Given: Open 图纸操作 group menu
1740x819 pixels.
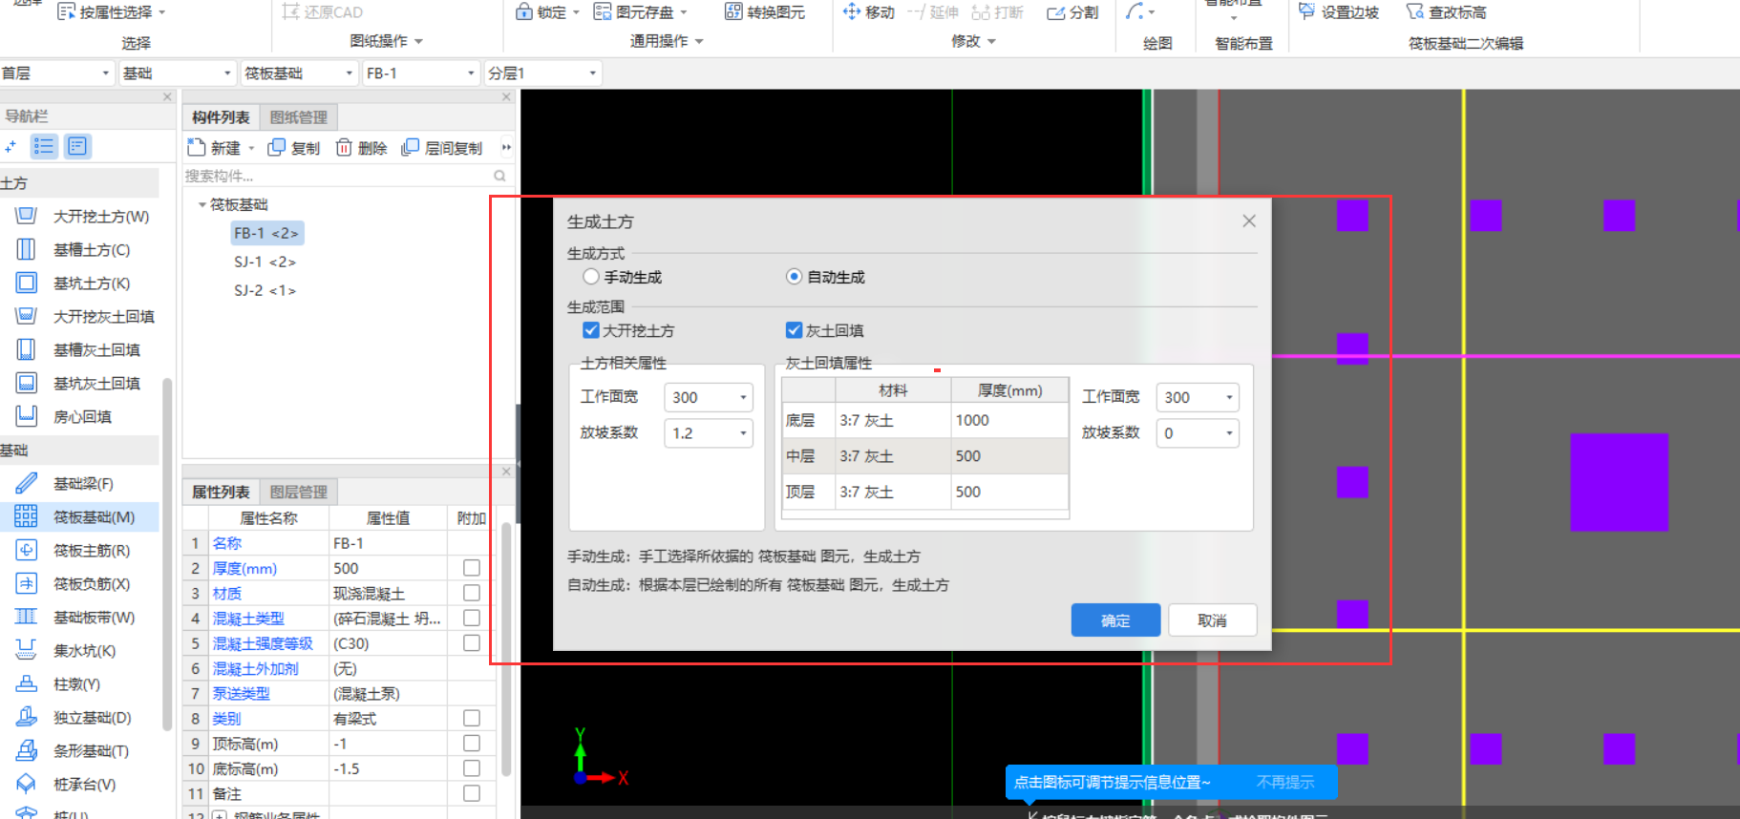Looking at the screenshot, I should [x=386, y=41].
